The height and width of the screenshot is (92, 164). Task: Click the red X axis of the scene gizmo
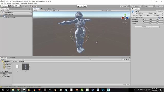[123, 18]
